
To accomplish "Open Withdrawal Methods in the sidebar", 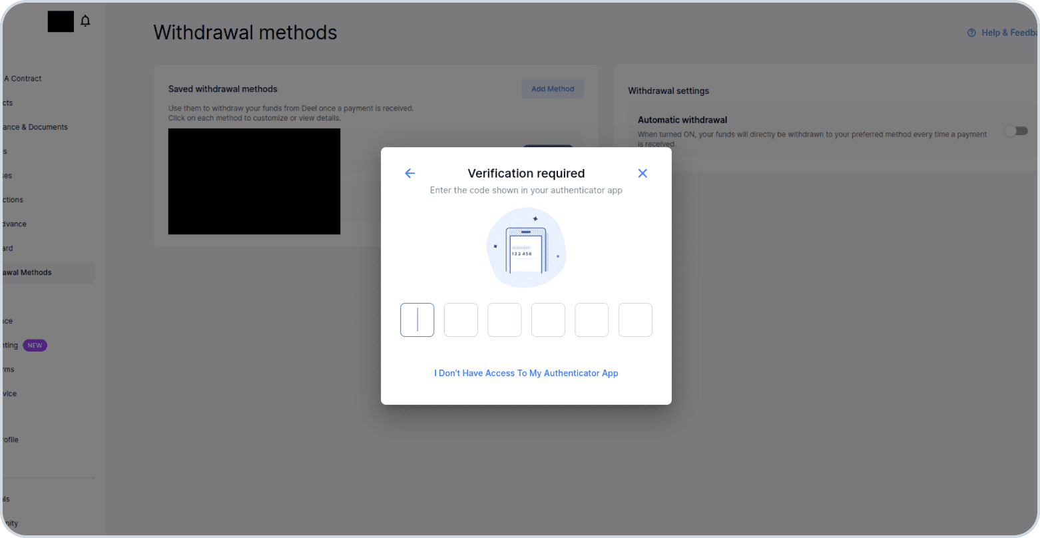I will pos(28,272).
